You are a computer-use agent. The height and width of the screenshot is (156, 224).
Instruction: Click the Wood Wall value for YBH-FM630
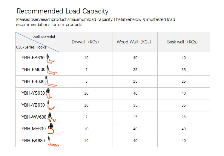(x=135, y=70)
